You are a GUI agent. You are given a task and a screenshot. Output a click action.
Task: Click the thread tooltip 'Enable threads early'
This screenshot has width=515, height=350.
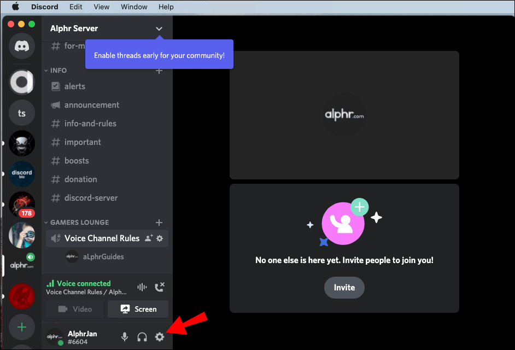(159, 55)
